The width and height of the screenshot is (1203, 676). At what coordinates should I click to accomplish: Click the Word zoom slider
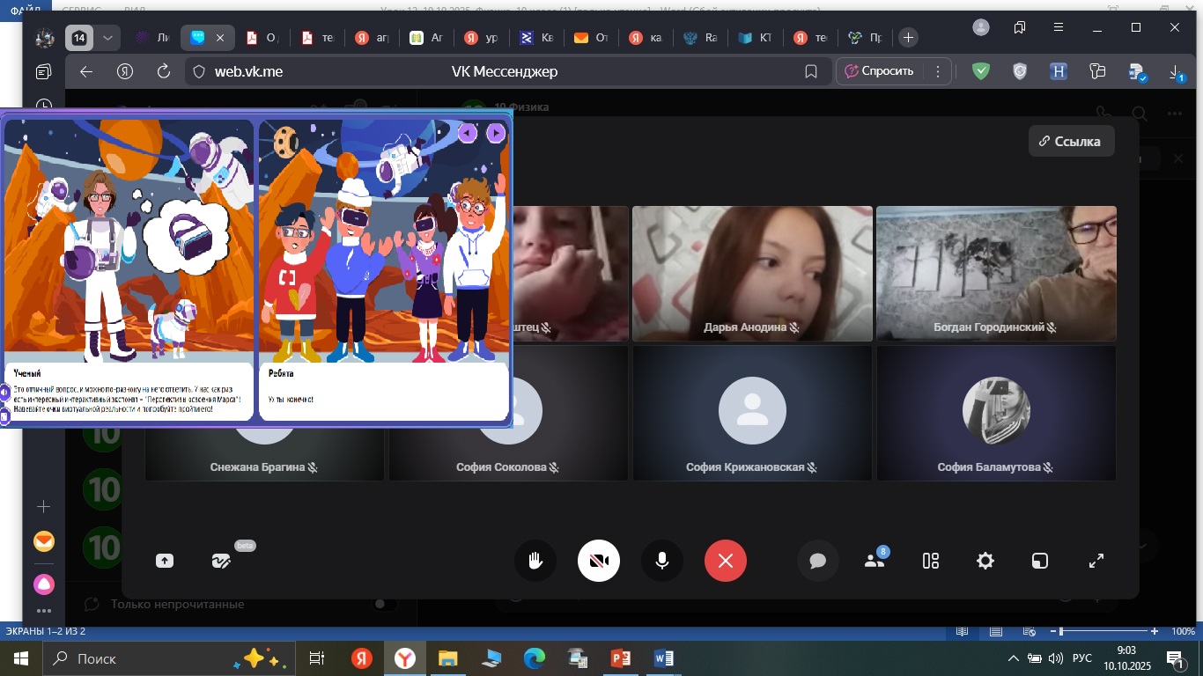coord(1061,631)
